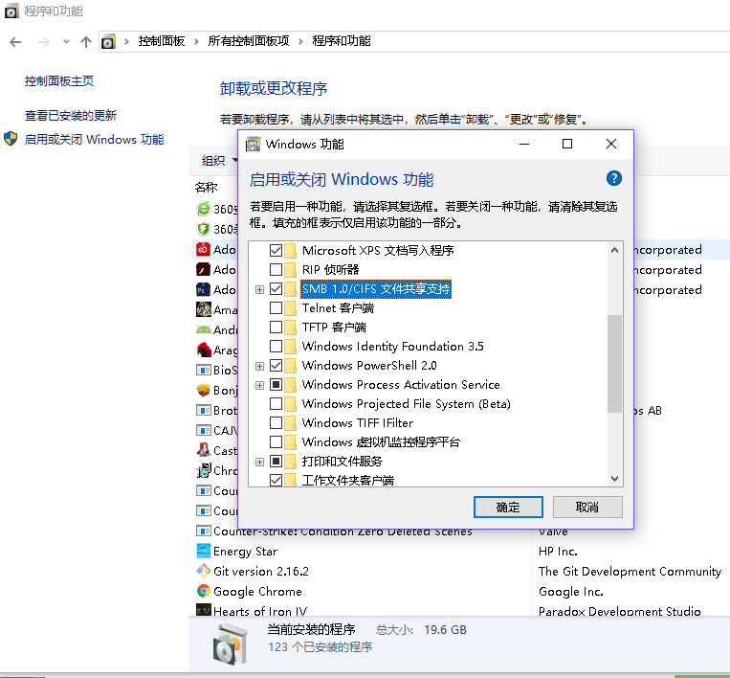Select the Cast program icon in list

point(204,450)
